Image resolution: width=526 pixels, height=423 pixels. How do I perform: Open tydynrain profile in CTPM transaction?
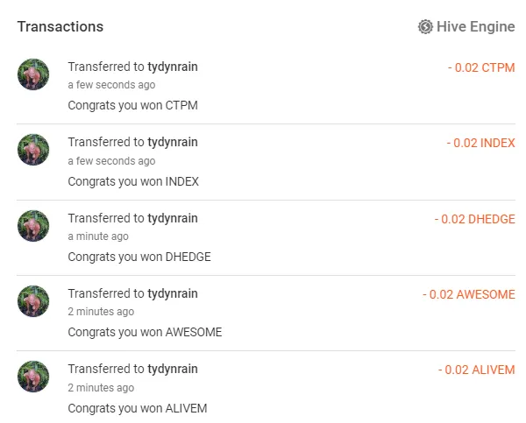click(x=173, y=67)
